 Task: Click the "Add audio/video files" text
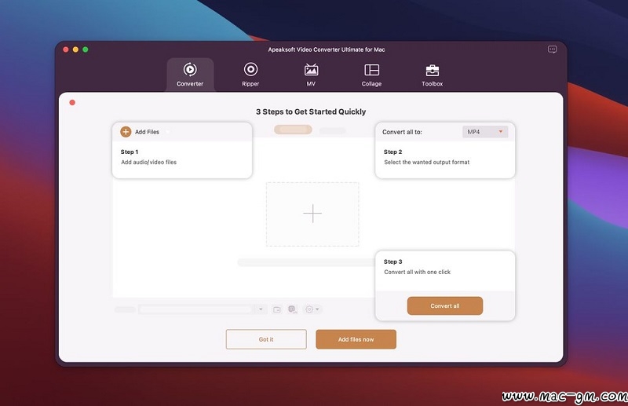pyautogui.click(x=148, y=163)
